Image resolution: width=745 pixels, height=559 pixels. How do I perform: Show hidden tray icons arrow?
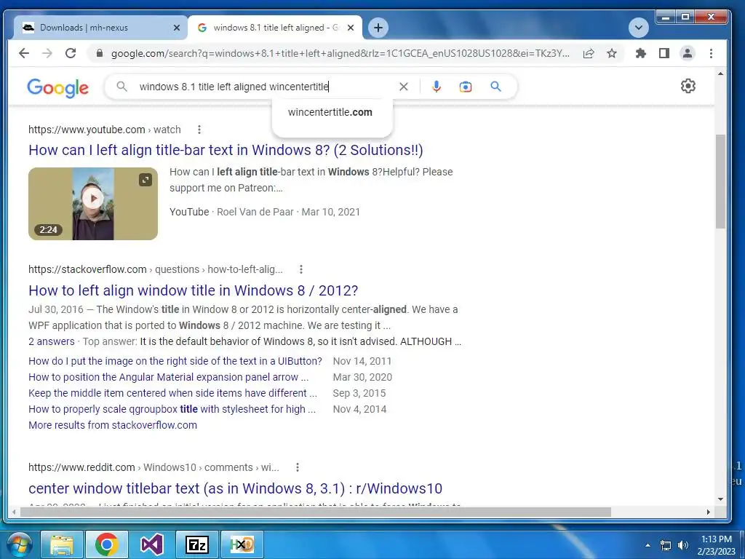click(648, 546)
